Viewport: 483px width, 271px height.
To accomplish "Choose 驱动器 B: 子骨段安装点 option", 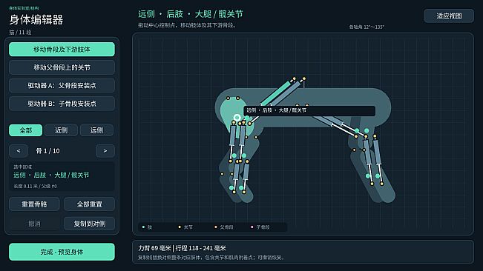I will (62, 104).
